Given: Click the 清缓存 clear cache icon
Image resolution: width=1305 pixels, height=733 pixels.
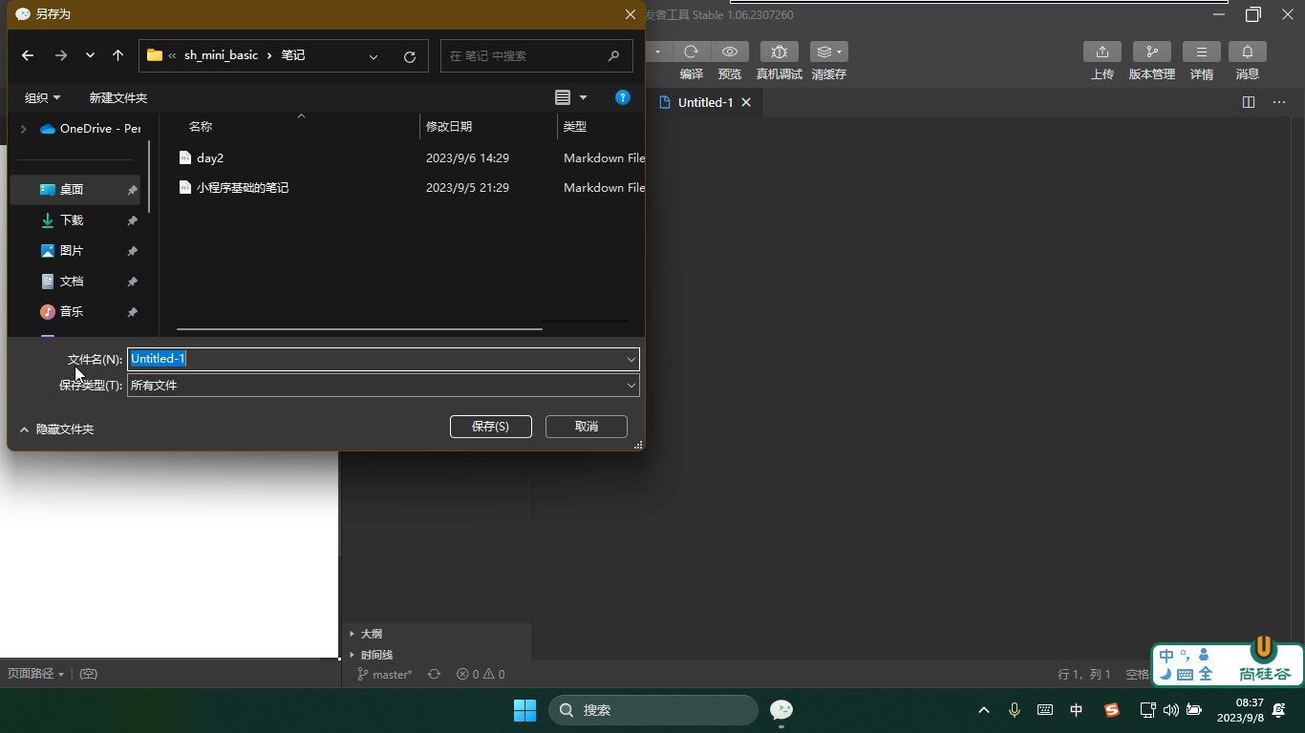Looking at the screenshot, I should (828, 52).
